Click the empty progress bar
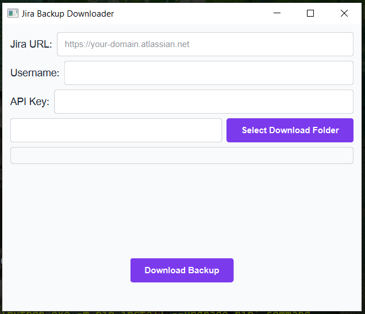The image size is (365, 314). pyautogui.click(x=182, y=156)
